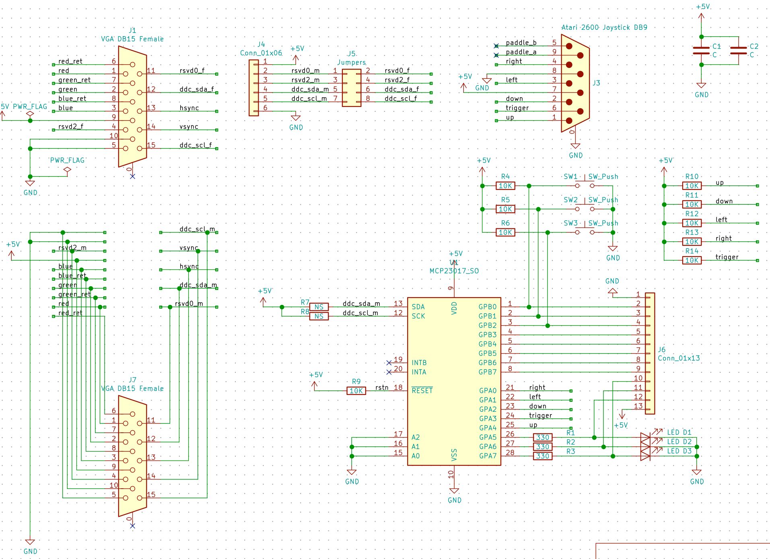
Task: Click the "VGA DB15 Female" label of J1
Action: pos(132,39)
